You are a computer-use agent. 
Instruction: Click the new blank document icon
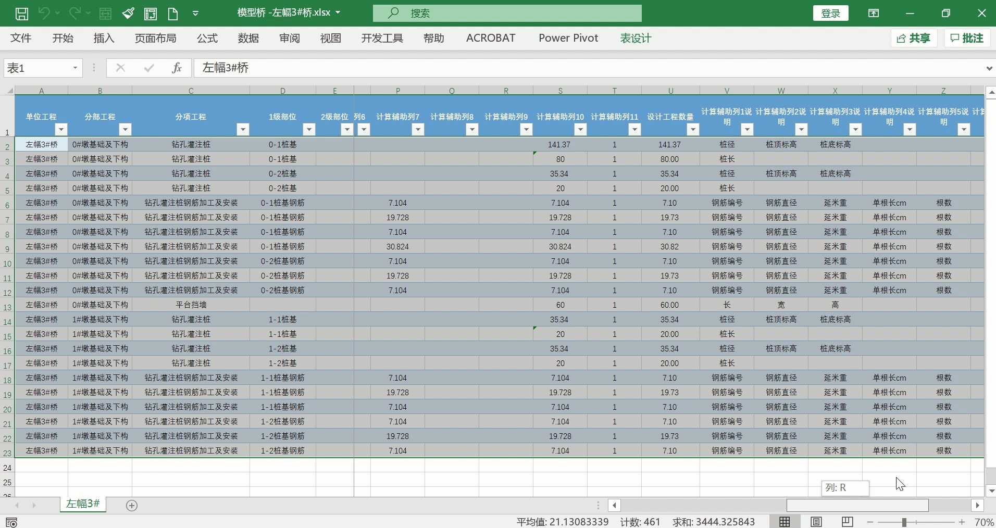click(x=173, y=14)
